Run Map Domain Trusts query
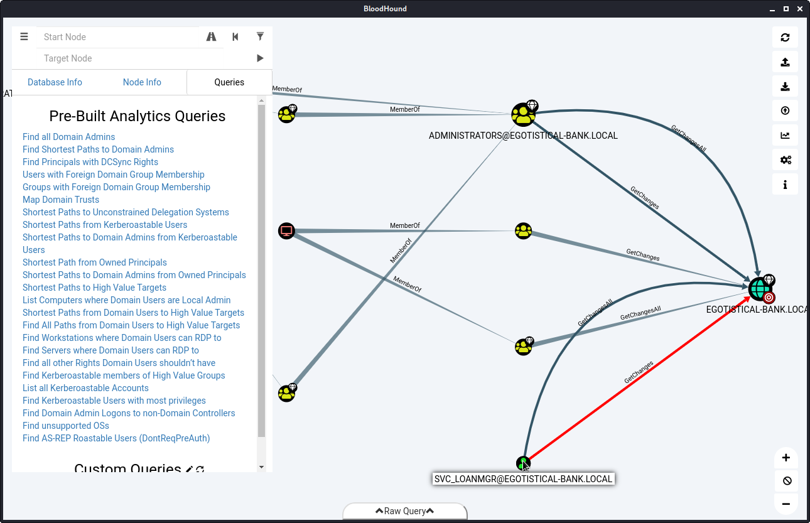This screenshot has width=810, height=523. (61, 200)
